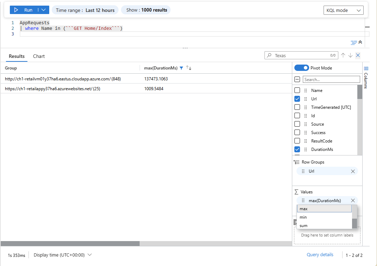This screenshot has width=377, height=266.
Task: Select sum aggregation option
Action: [x=324, y=225]
